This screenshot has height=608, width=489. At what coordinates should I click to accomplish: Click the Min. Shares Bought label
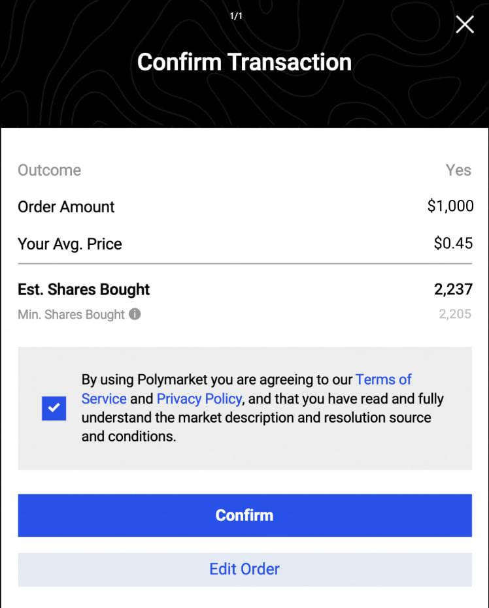(71, 314)
